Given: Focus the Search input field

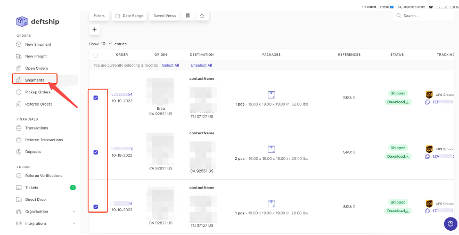Looking at the screenshot, I should coord(423,16).
